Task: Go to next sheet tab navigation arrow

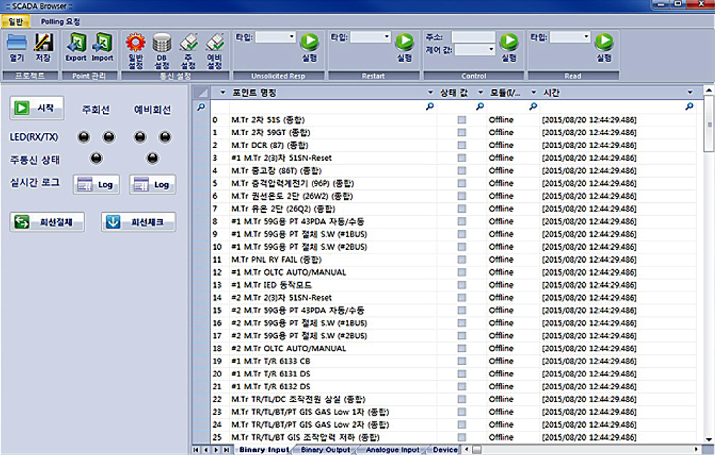Action: point(216,449)
